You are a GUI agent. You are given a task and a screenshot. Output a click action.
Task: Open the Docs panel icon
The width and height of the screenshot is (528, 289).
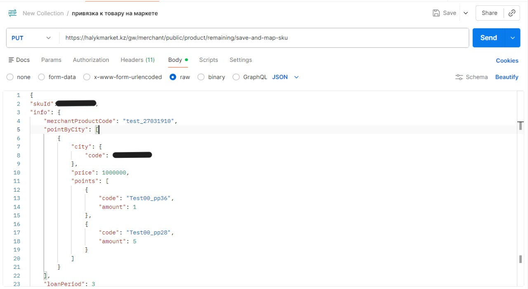(12, 60)
